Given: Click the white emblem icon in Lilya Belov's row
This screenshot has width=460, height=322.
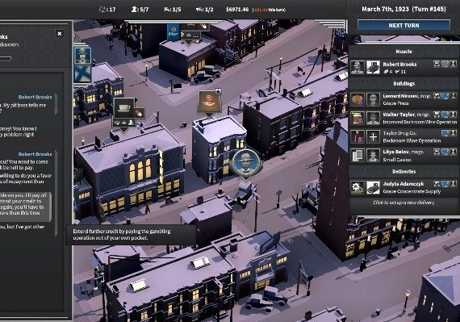Looking at the screenshot, I should pos(437,152).
